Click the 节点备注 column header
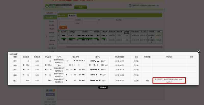204x105 pixels. (x=169, y=57)
